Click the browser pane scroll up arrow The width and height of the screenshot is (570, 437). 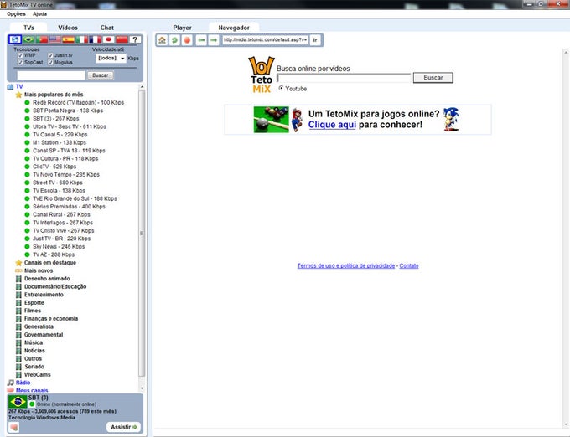point(566,53)
